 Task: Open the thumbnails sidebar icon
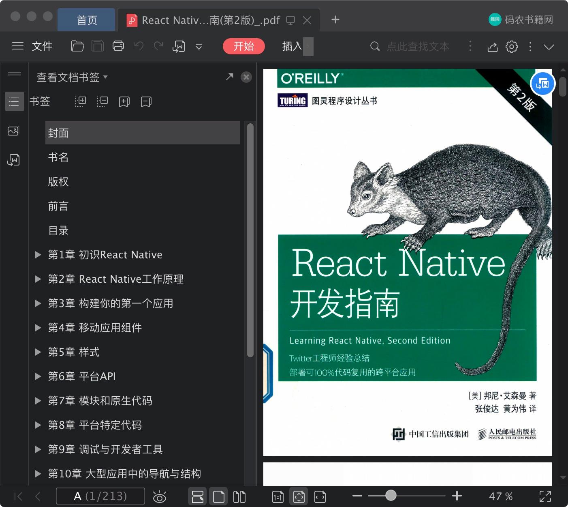[13, 131]
